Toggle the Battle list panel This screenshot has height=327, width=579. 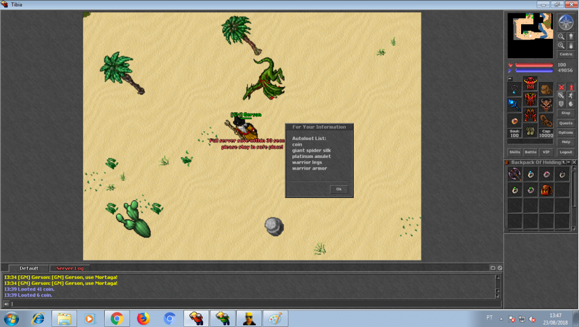pos(530,152)
